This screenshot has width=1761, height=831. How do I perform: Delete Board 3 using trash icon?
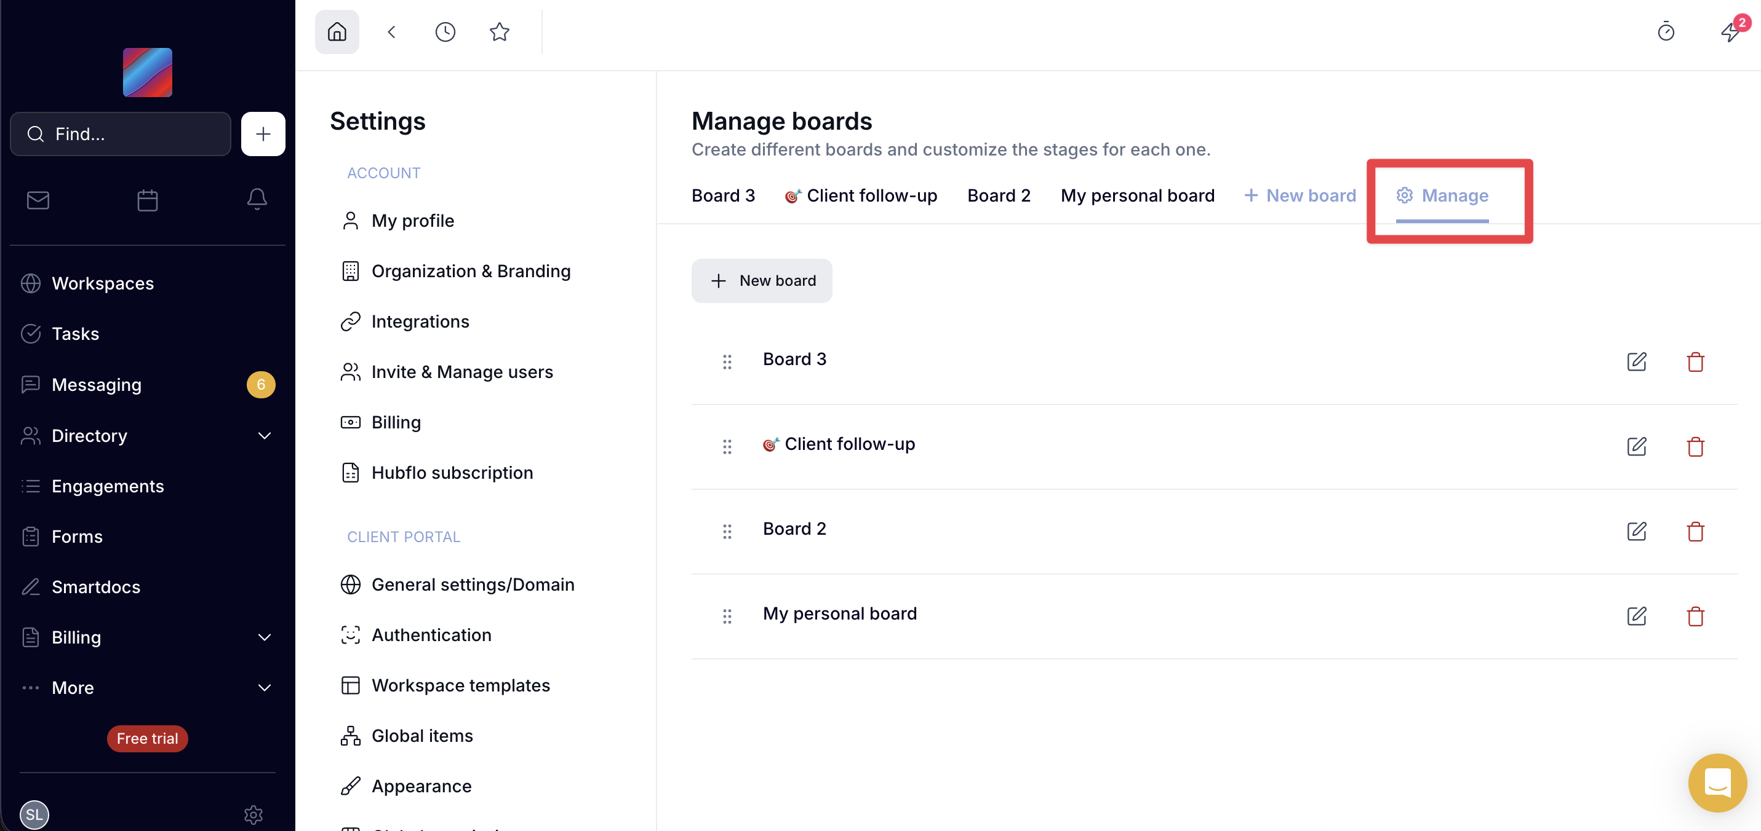click(x=1695, y=362)
